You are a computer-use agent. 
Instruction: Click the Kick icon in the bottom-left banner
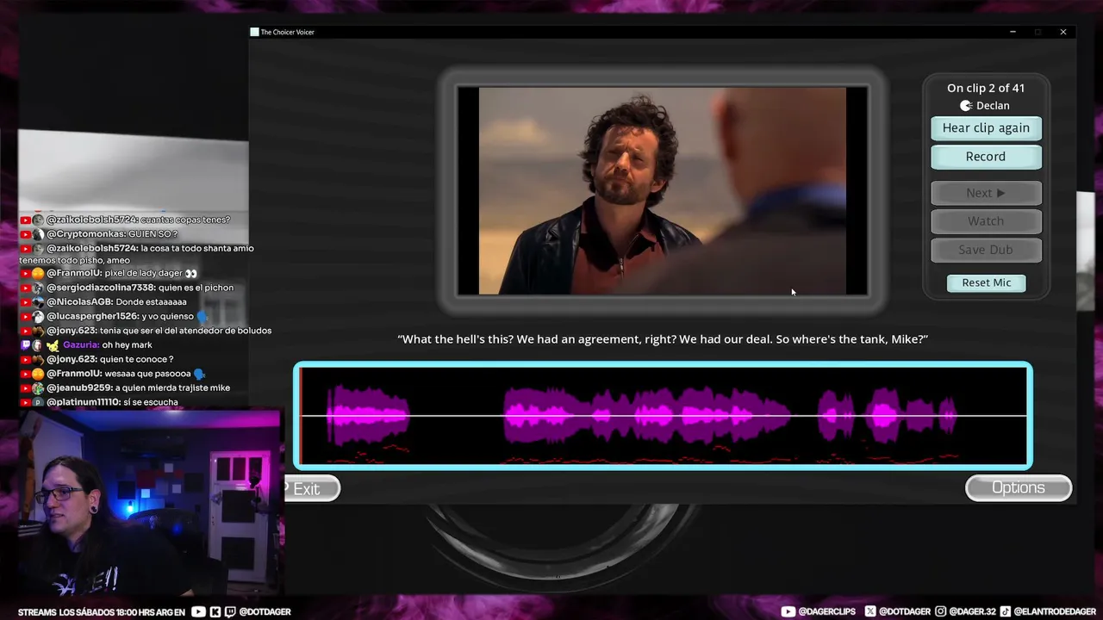pos(215,611)
